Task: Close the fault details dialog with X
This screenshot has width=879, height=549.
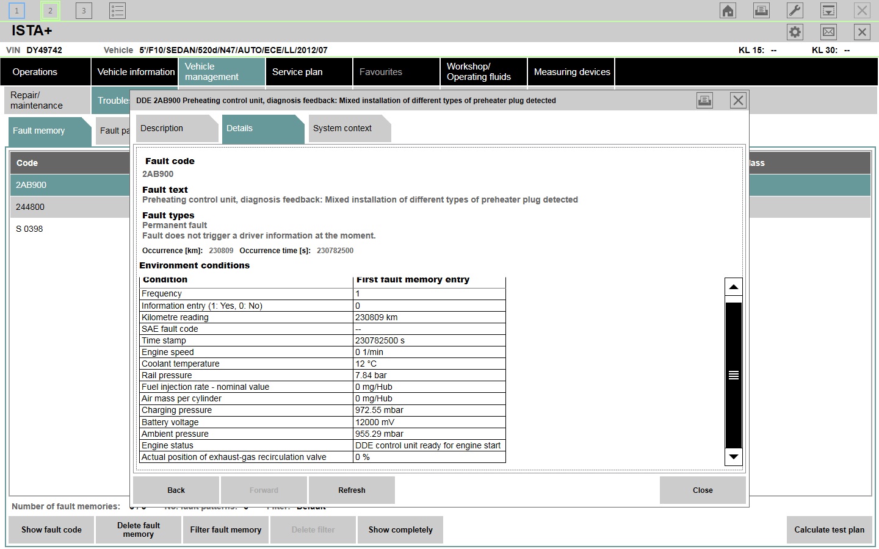Action: pyautogui.click(x=738, y=101)
